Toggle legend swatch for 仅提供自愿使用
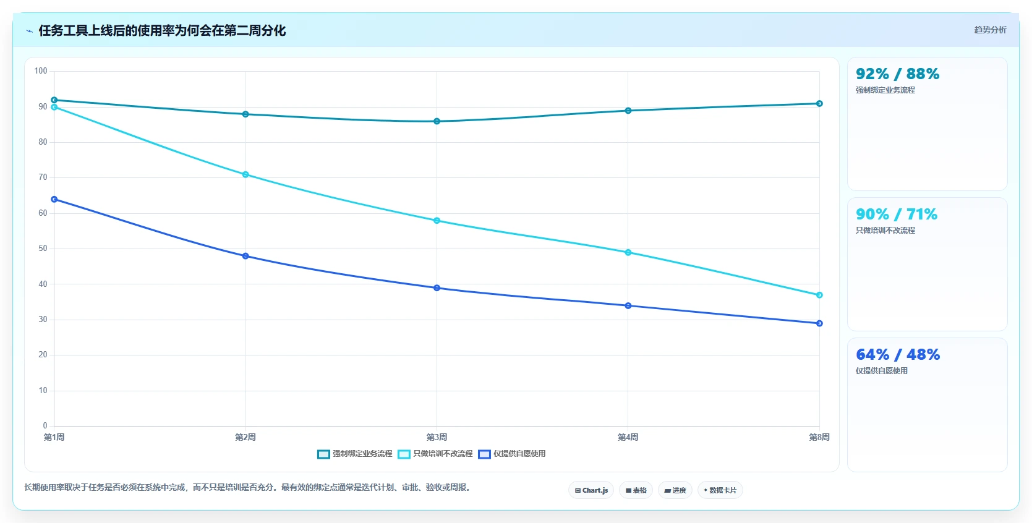The image size is (1032, 523). pyautogui.click(x=484, y=454)
